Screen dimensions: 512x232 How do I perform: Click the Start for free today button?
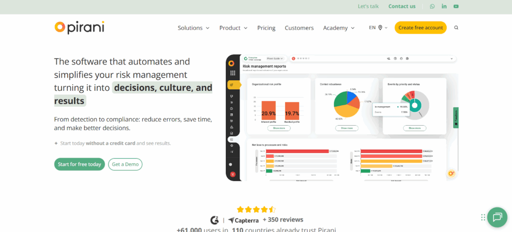[79, 164]
